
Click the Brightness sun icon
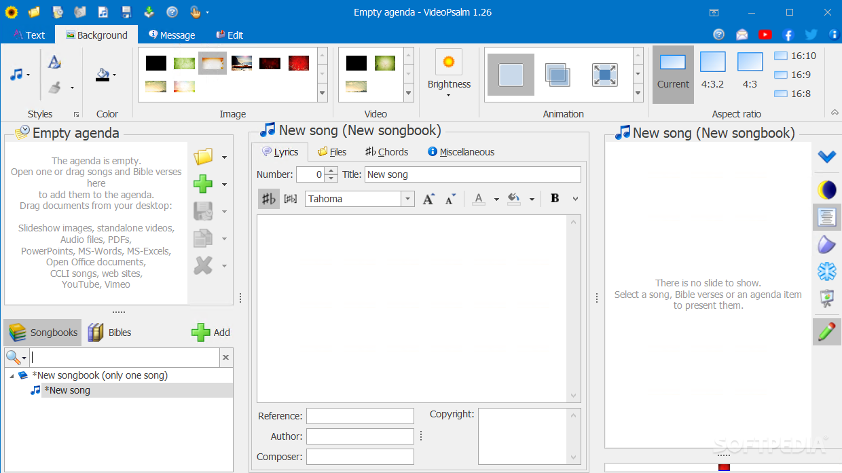(448, 62)
